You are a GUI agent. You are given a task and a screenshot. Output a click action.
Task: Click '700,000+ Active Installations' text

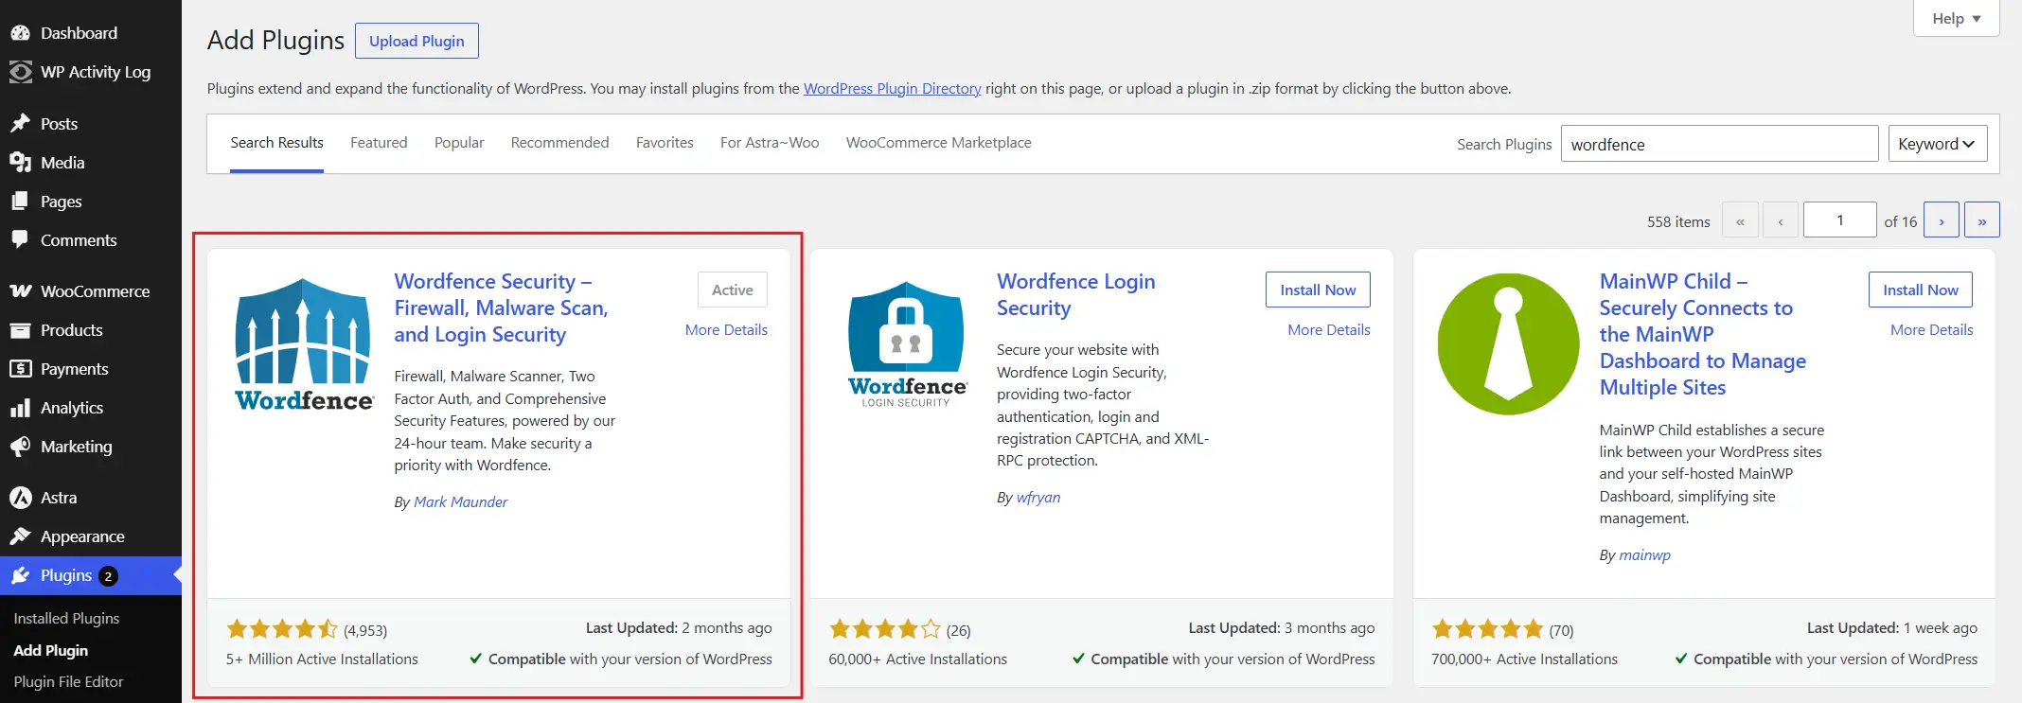pos(1524,659)
